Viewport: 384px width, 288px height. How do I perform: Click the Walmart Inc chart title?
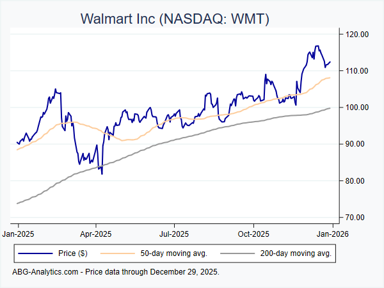click(x=174, y=19)
